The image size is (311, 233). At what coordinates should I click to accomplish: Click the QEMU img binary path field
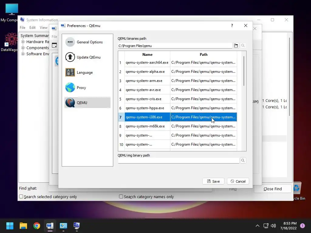click(x=179, y=160)
